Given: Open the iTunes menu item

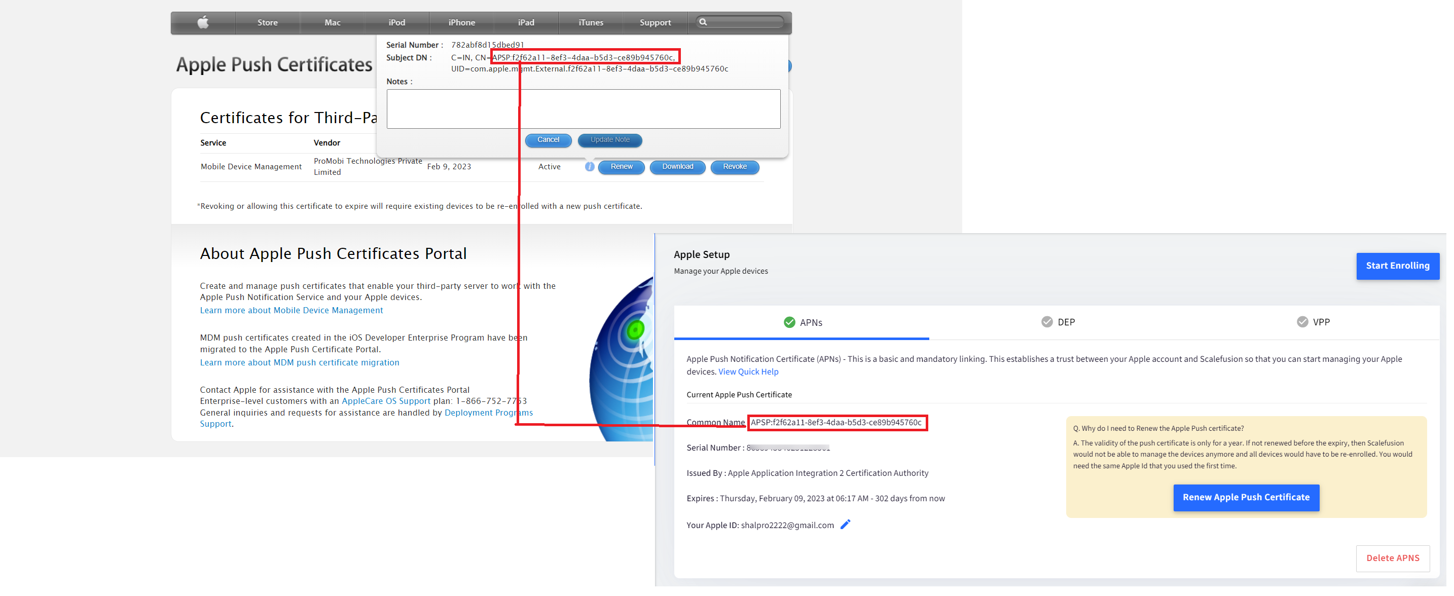Looking at the screenshot, I should [591, 23].
